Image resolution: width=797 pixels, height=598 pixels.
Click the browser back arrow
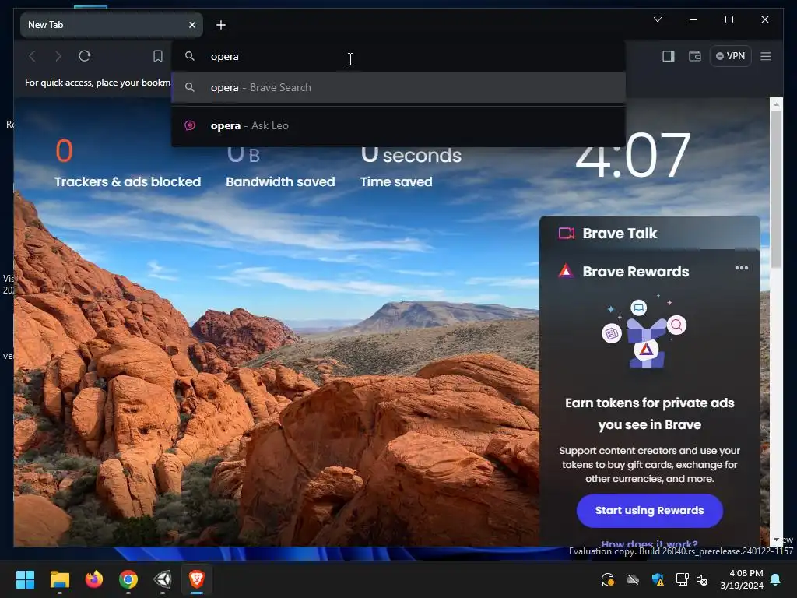click(x=32, y=56)
